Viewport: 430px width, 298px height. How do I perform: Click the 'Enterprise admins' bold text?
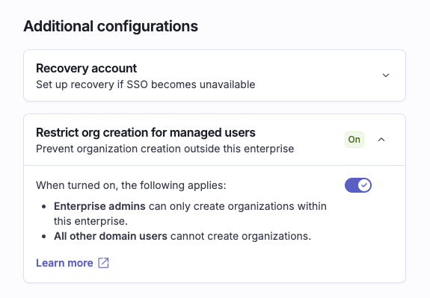click(99, 206)
